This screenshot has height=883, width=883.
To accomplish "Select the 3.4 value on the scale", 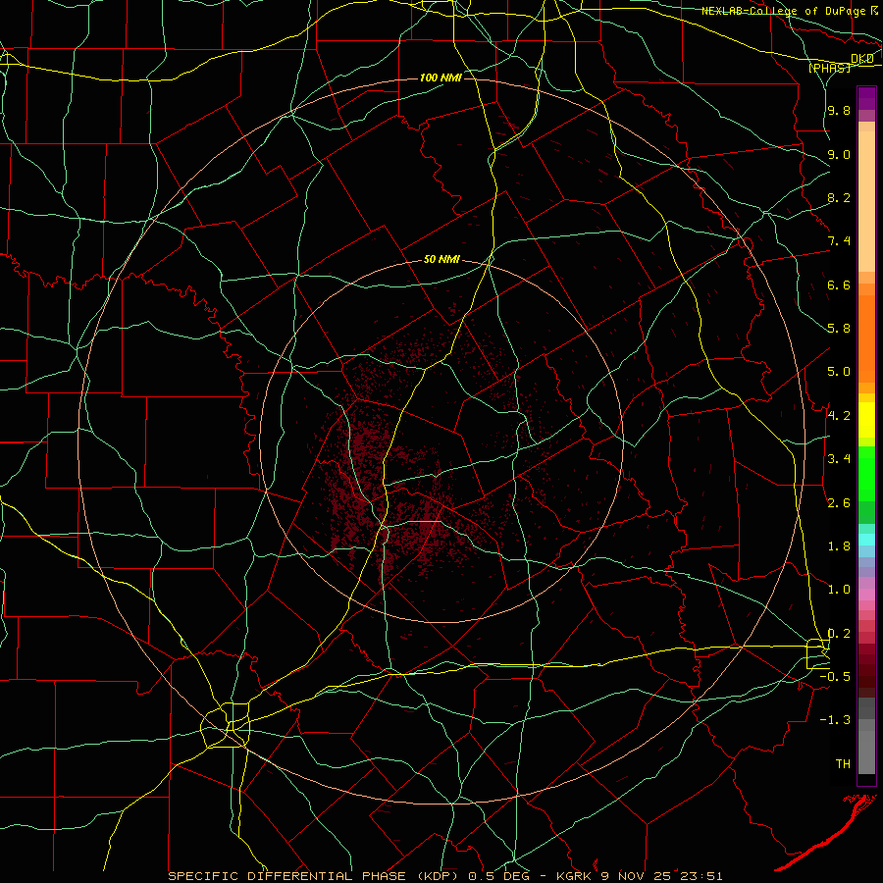I will [x=839, y=459].
